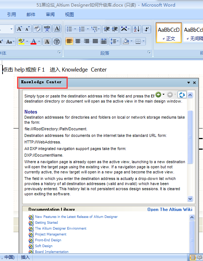Screen dimensions: 203x261
Task: Open the Bullets dropdown arrow
Action: (x=75, y=29)
